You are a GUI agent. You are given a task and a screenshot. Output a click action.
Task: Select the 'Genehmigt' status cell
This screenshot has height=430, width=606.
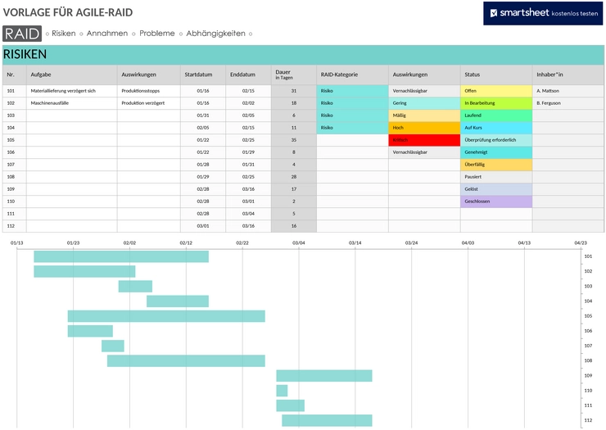496,152
